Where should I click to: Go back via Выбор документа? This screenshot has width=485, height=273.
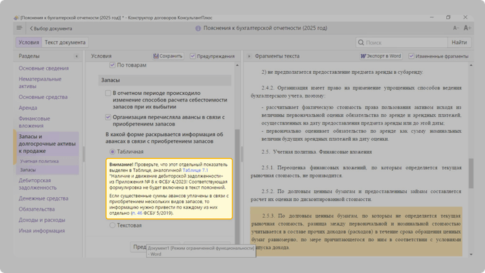pyautogui.click(x=51, y=28)
